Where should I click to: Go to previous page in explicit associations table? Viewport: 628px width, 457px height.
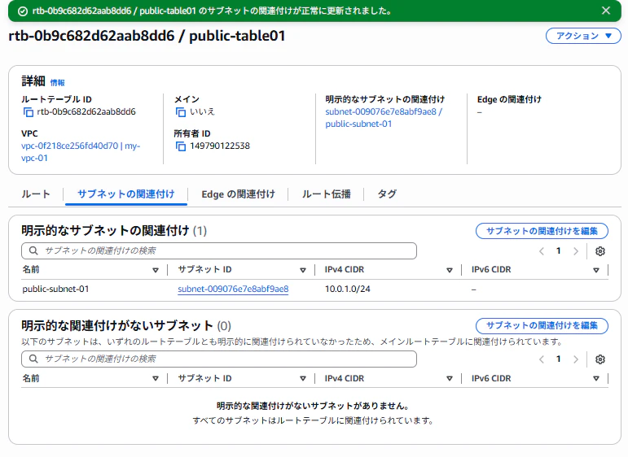[x=542, y=251]
